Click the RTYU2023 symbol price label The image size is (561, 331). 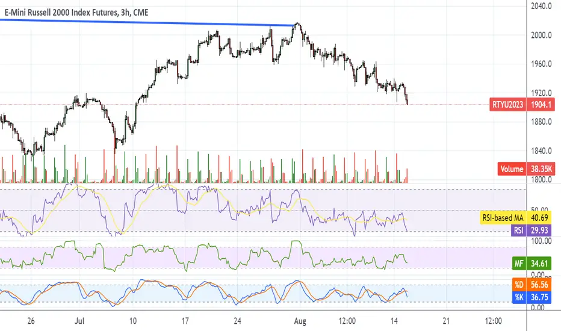pyautogui.click(x=507, y=105)
